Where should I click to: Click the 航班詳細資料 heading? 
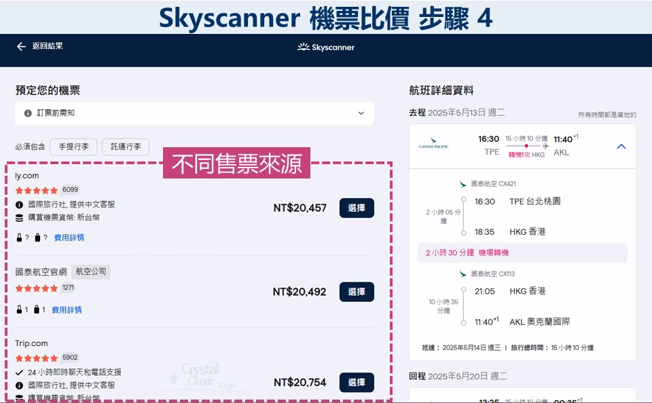click(x=441, y=90)
